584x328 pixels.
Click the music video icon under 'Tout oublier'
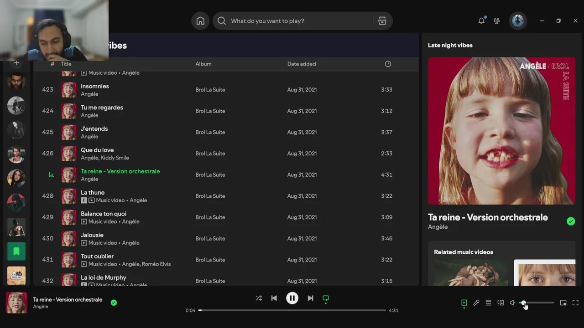(84, 264)
